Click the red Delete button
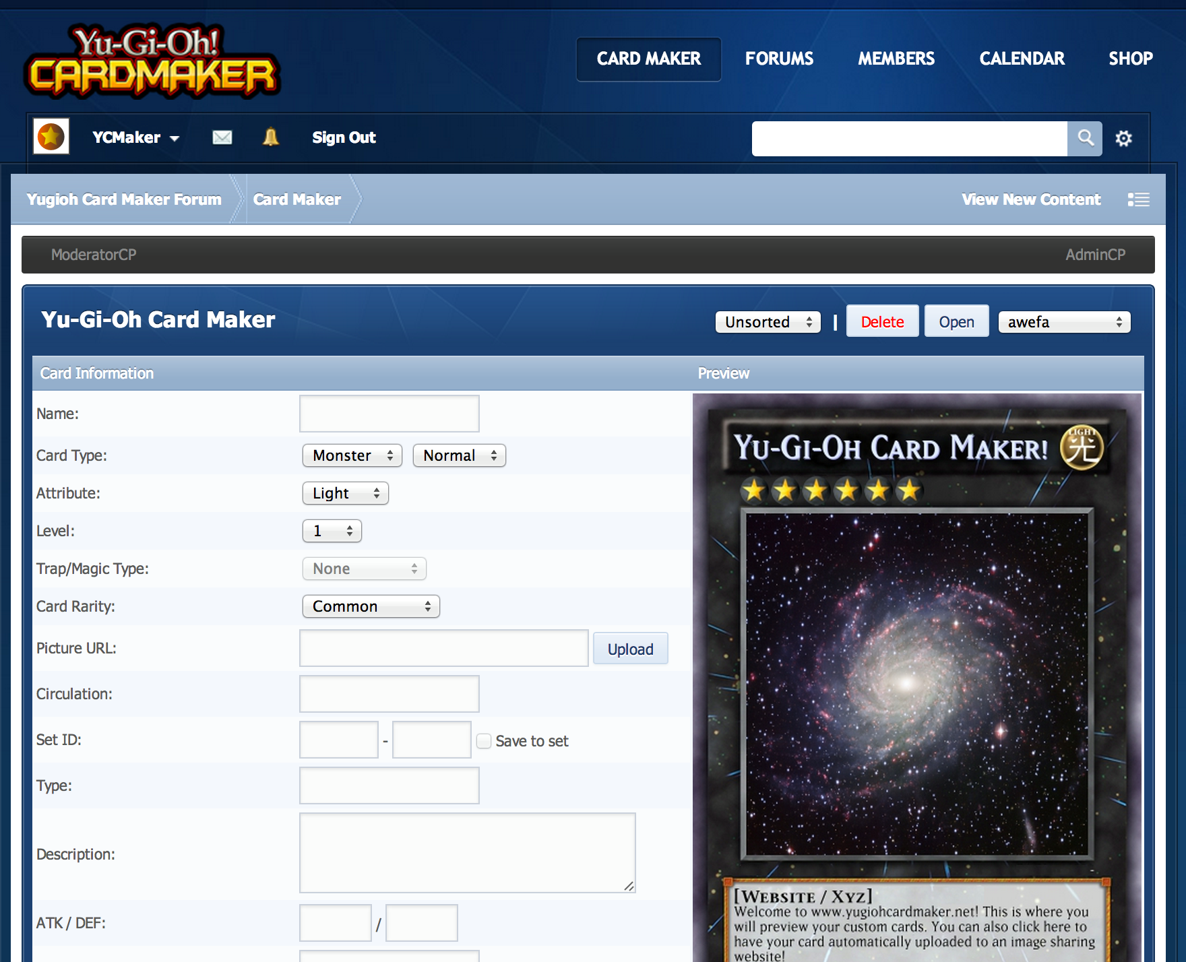1186x962 pixels. [882, 321]
